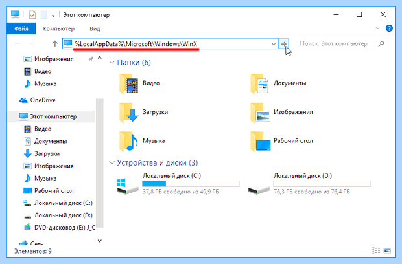The image size is (402, 264).
Task: Click the C: drive usage bar
Action: pos(191,184)
